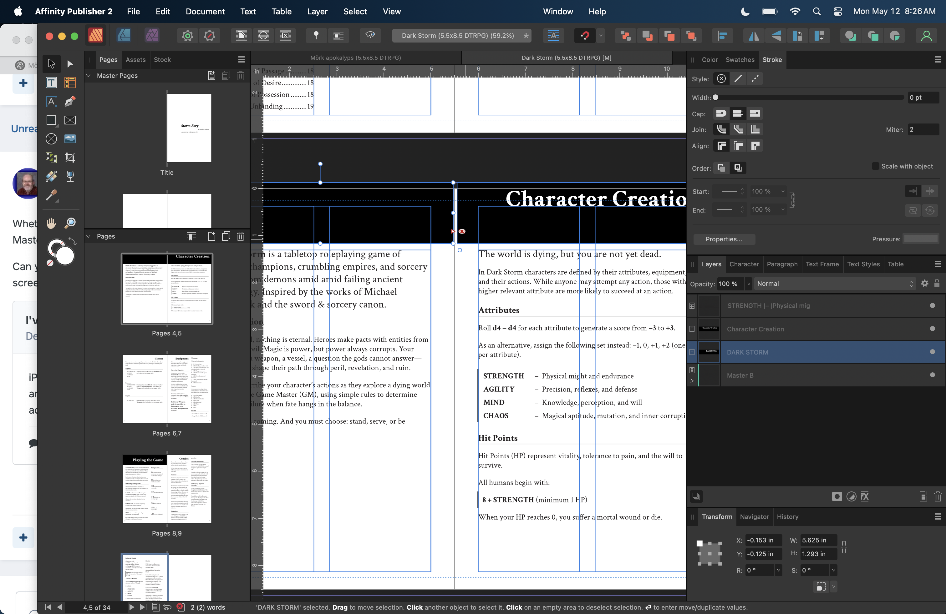This screenshot has height=614, width=946.
Task: Switch to the Photo persona
Action: tap(152, 36)
